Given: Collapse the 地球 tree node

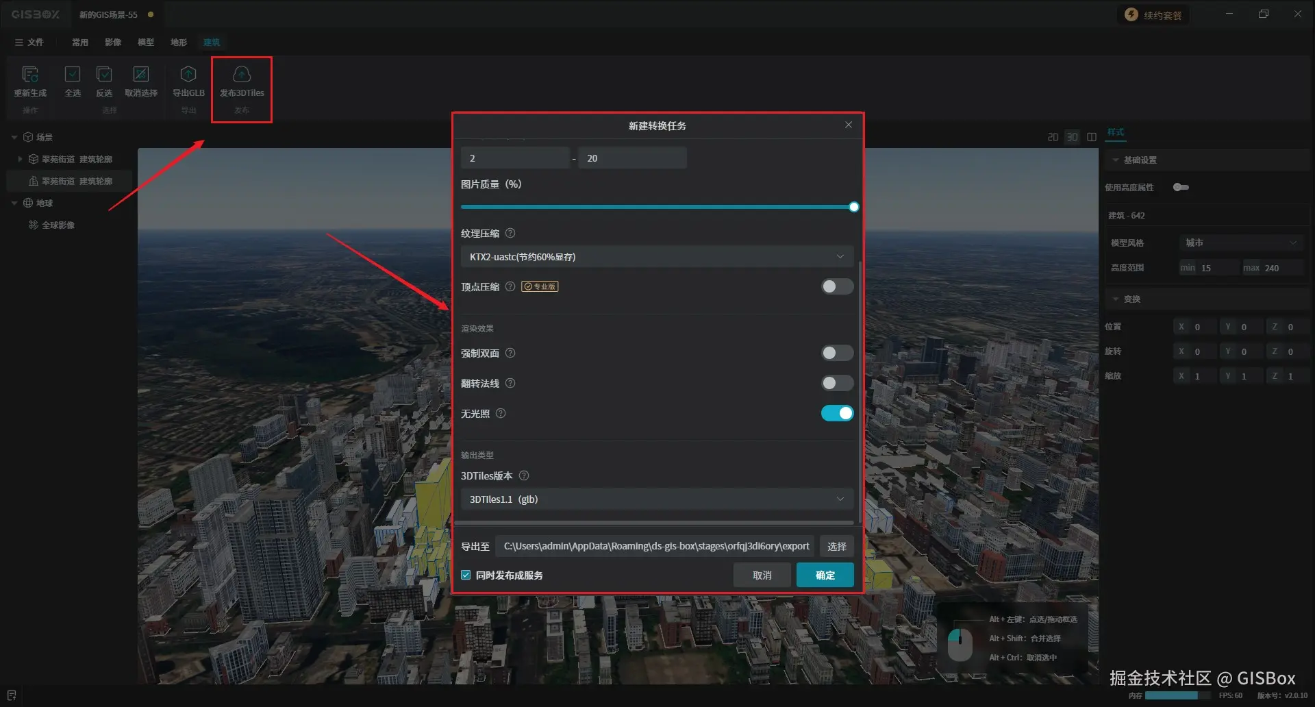Looking at the screenshot, I should [14, 203].
